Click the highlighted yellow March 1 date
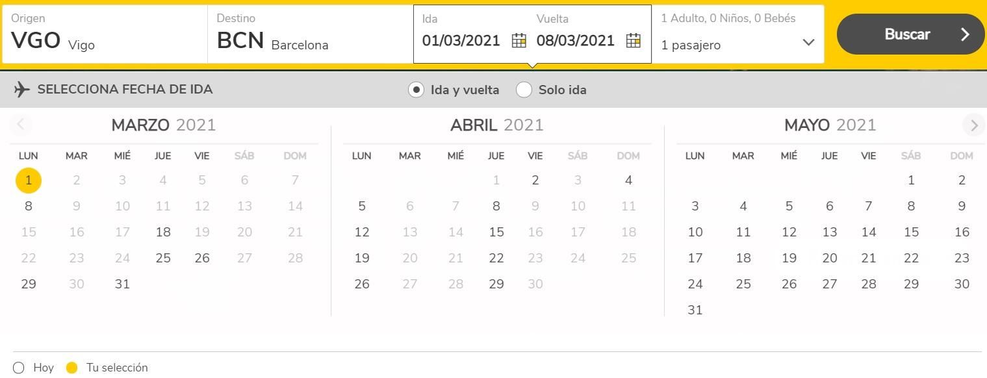This screenshot has width=987, height=378. (29, 180)
